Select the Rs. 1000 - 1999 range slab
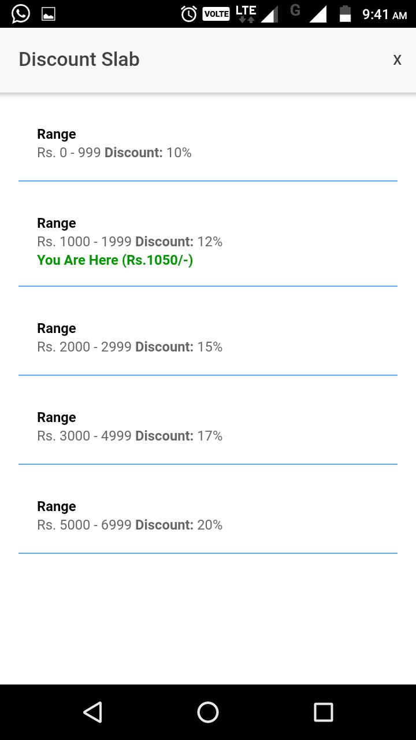This screenshot has width=416, height=740. coord(208,242)
